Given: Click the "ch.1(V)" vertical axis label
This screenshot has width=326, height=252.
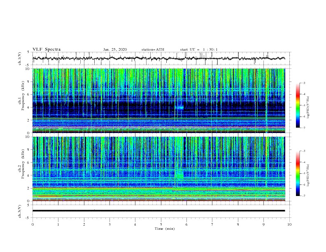Looking at the screenshot, I should [x=20, y=58].
